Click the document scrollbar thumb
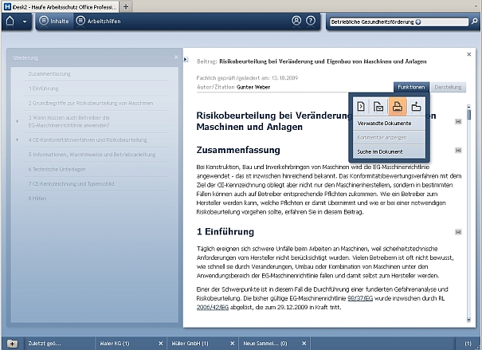 (x=468, y=115)
